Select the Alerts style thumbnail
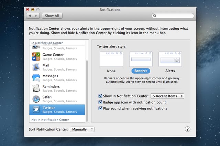This screenshot has height=146, width=220. pos(170,59)
